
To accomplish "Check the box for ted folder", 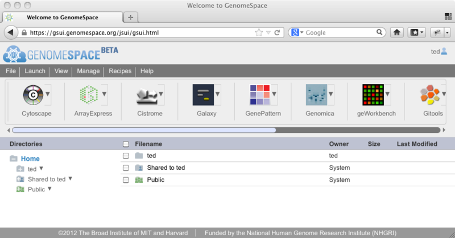I will (126, 155).
